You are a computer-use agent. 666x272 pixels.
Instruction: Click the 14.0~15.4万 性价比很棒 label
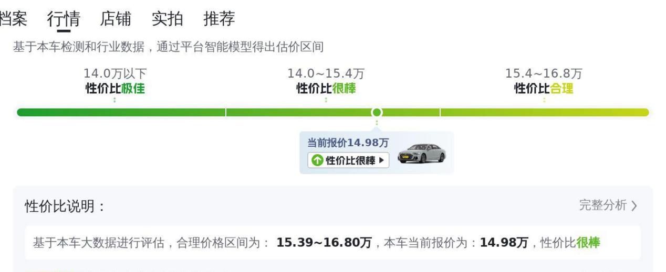326,82
